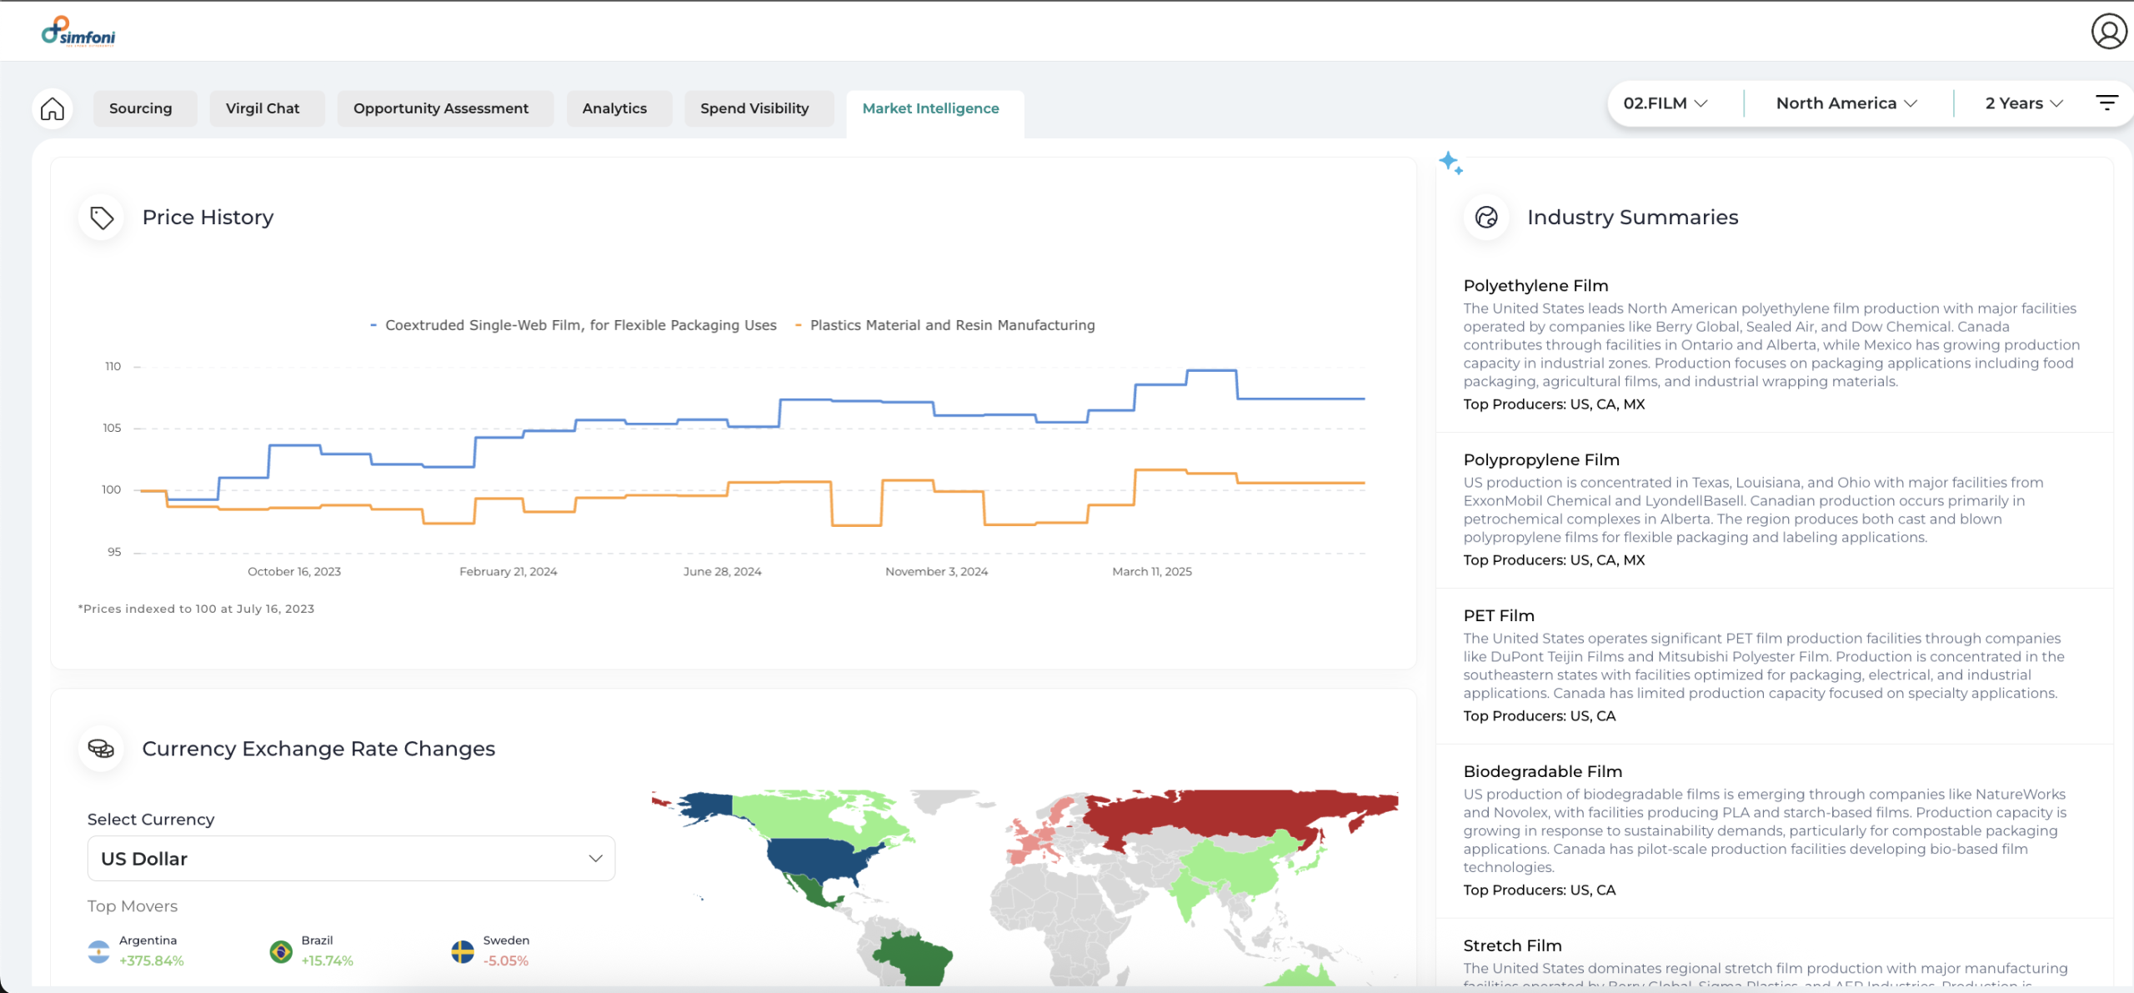This screenshot has height=993, width=2134.
Task: Toggle Coextruded Single-Web Film legend series
Action: click(579, 325)
